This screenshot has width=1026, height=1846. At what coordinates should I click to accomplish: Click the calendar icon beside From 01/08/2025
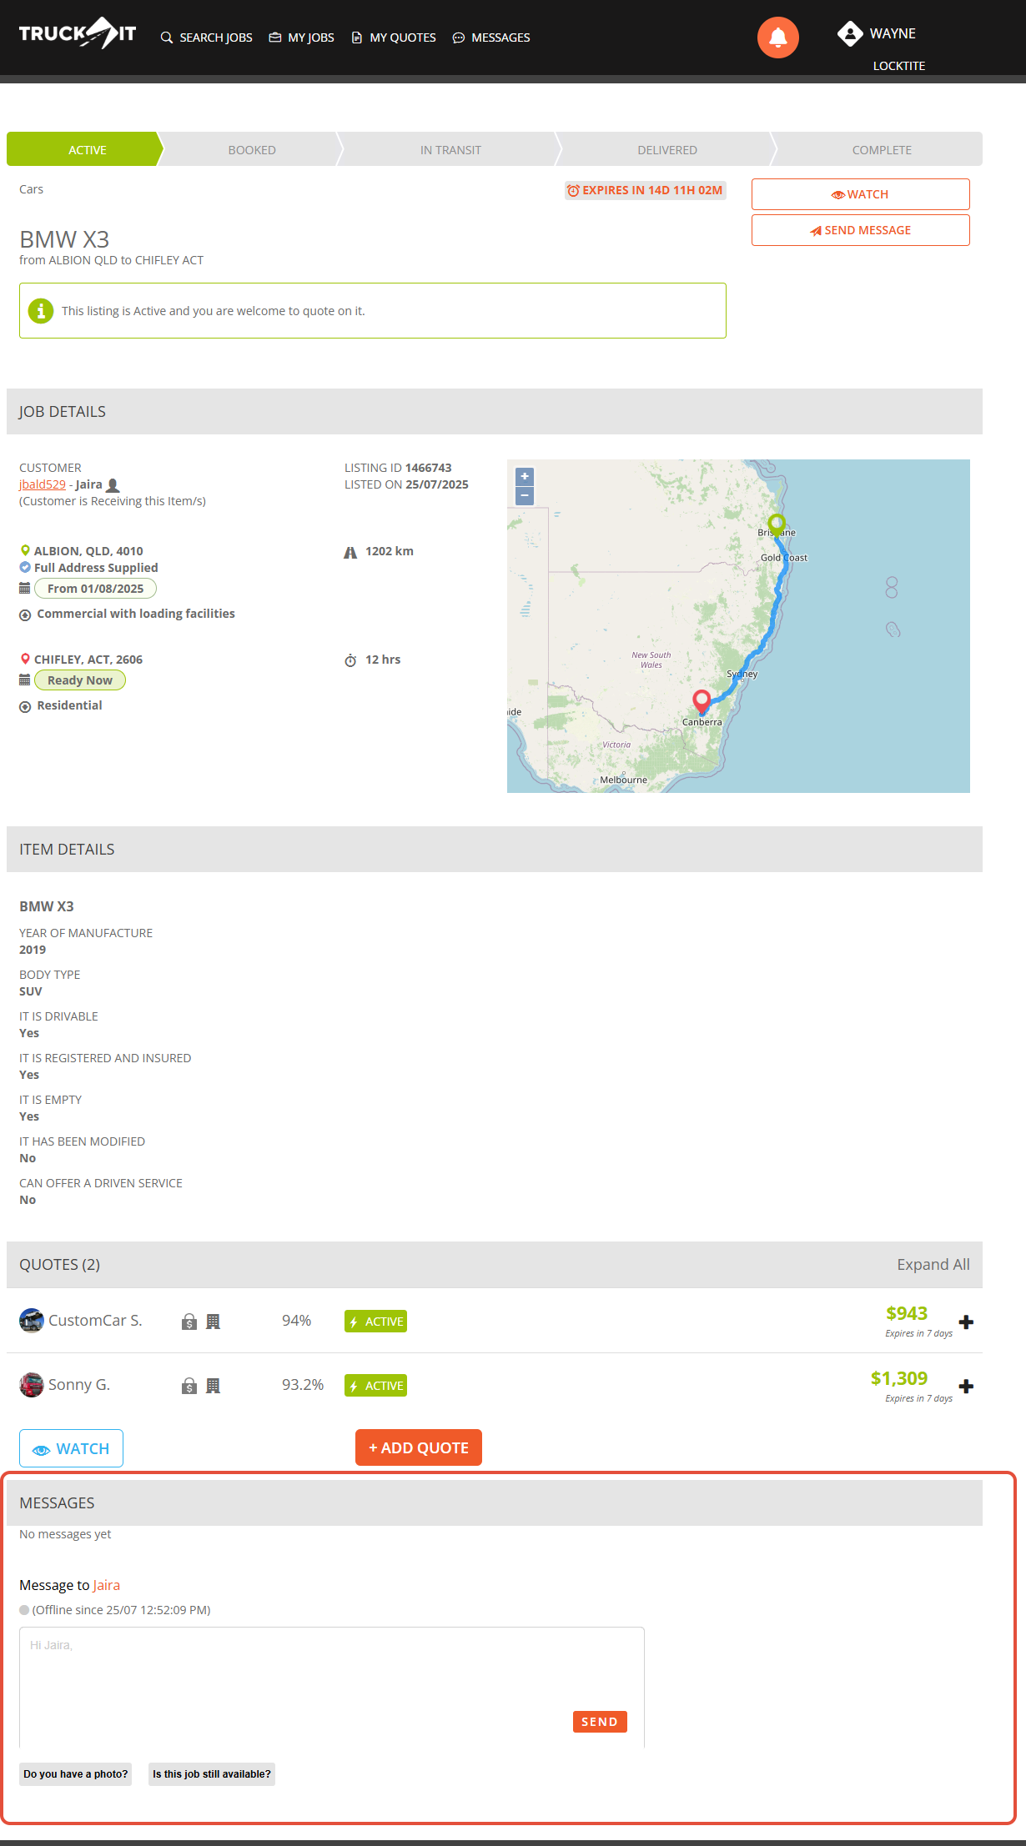25,589
